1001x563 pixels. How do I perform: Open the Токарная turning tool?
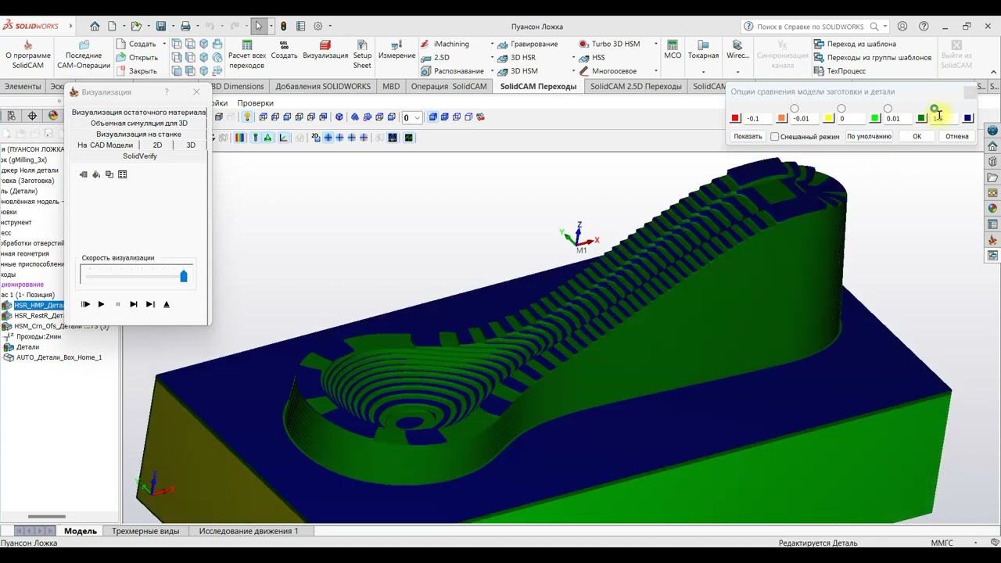click(x=703, y=50)
